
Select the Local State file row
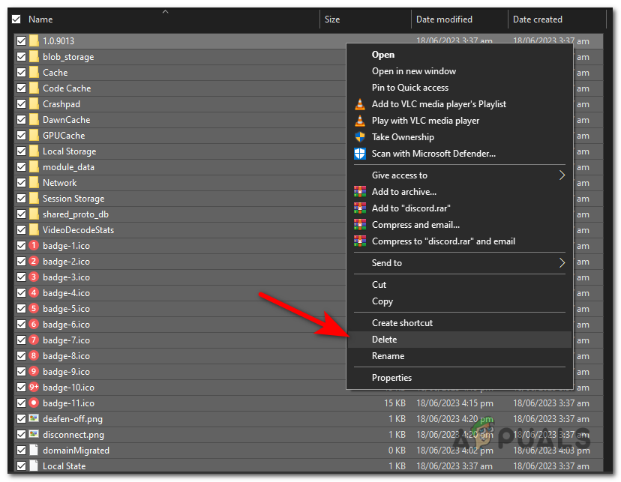(67, 466)
